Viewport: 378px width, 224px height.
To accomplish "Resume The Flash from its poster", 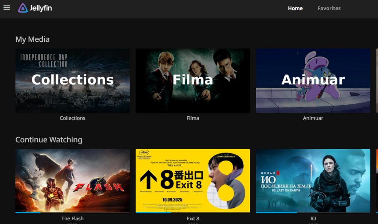I will pos(72,180).
